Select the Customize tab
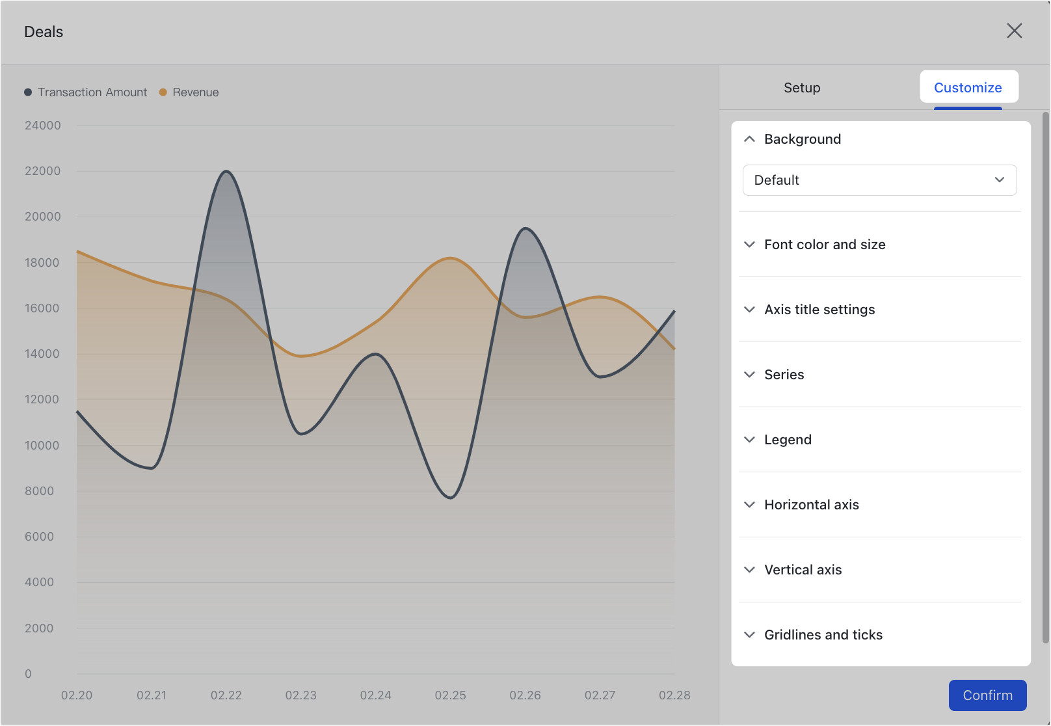The image size is (1051, 726). point(968,87)
